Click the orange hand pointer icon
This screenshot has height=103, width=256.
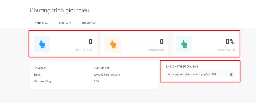coord(113,44)
